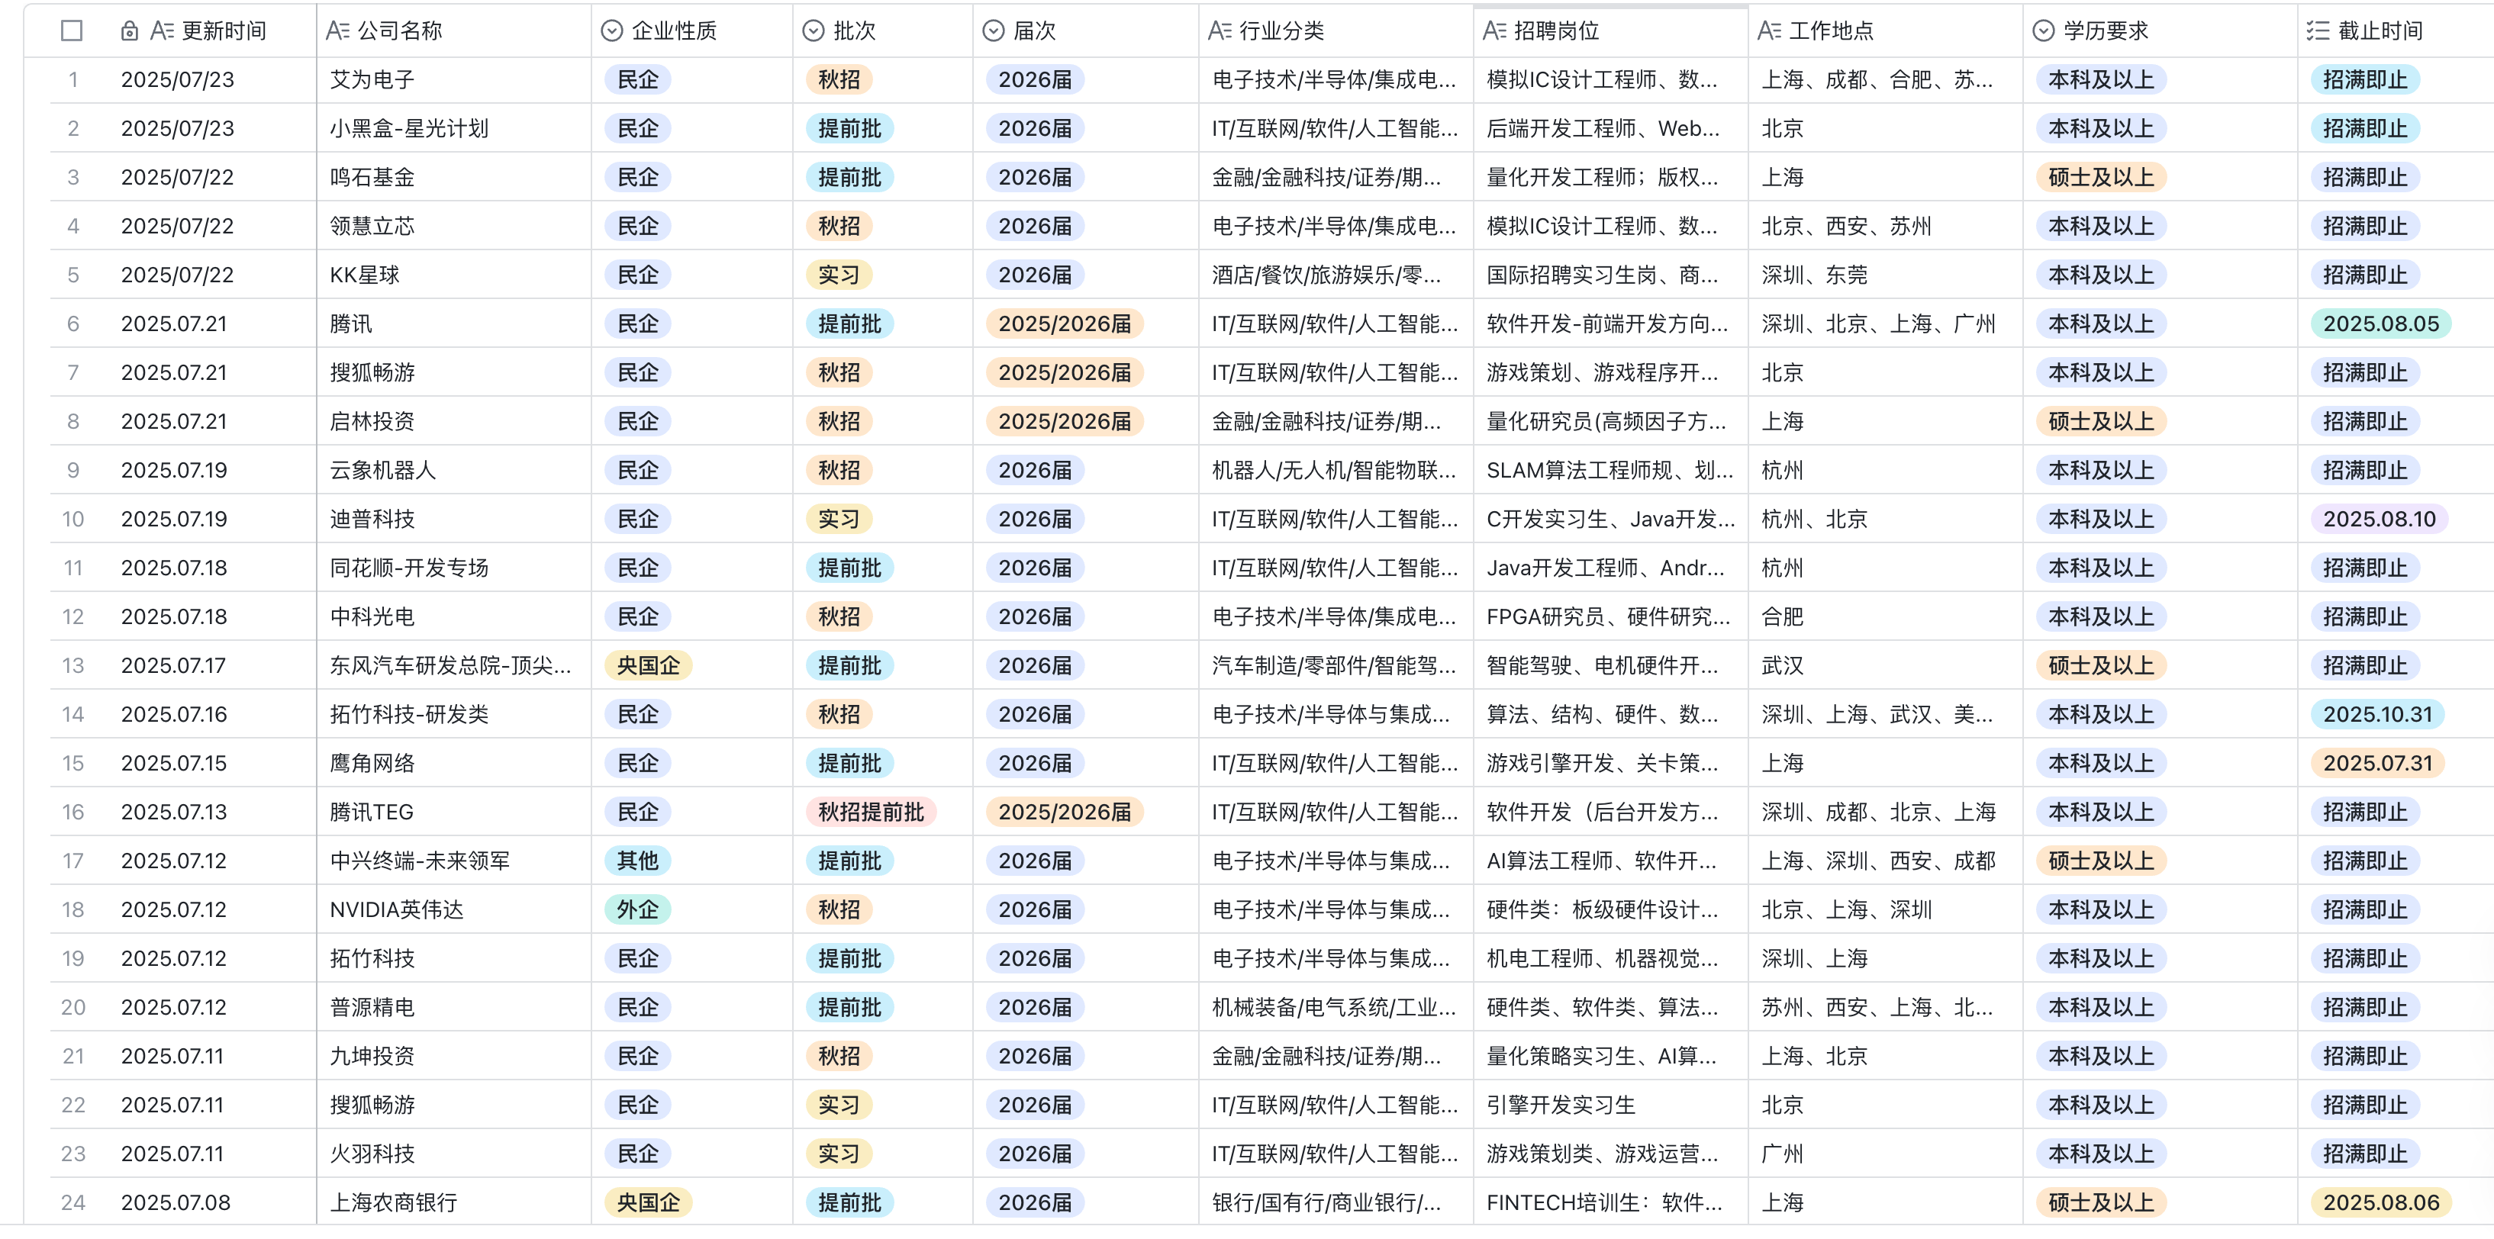
Task: Click the company name 同花顺-开发专场
Action: coord(408,568)
